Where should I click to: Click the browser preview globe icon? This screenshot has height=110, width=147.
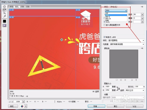[22, 106]
